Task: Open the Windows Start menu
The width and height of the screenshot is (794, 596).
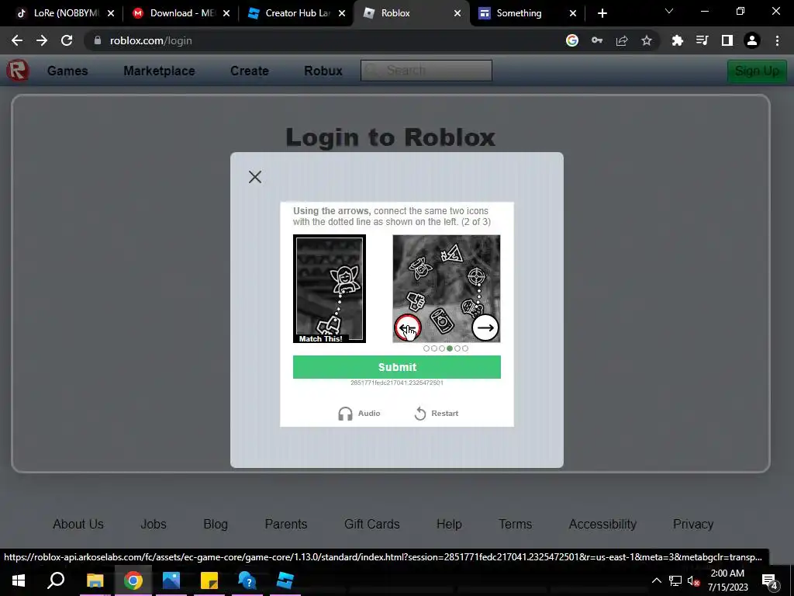Action: (x=19, y=580)
